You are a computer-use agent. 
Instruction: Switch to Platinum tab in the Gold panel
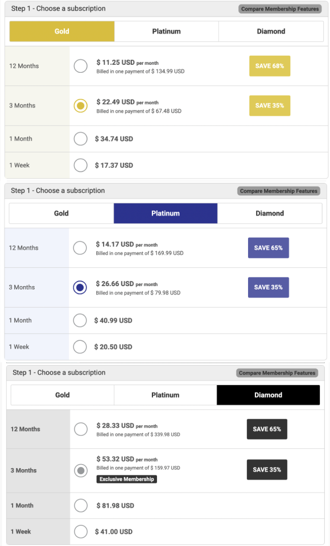pos(167,31)
